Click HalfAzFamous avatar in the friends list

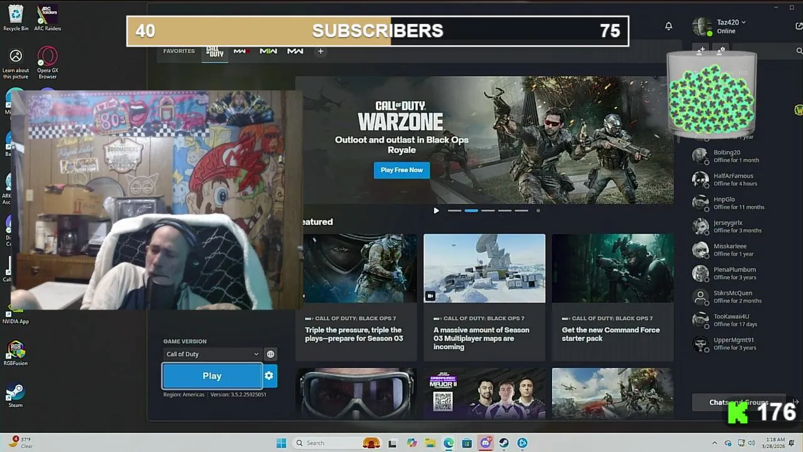700,180
